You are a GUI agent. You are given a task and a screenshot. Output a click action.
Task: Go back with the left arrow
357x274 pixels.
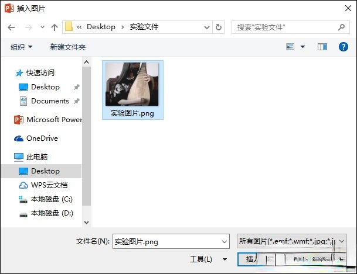coord(11,27)
